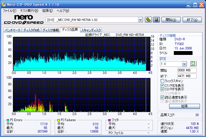Switch to the ベンチマーク tab
206x137 pixels.
click(13, 30)
